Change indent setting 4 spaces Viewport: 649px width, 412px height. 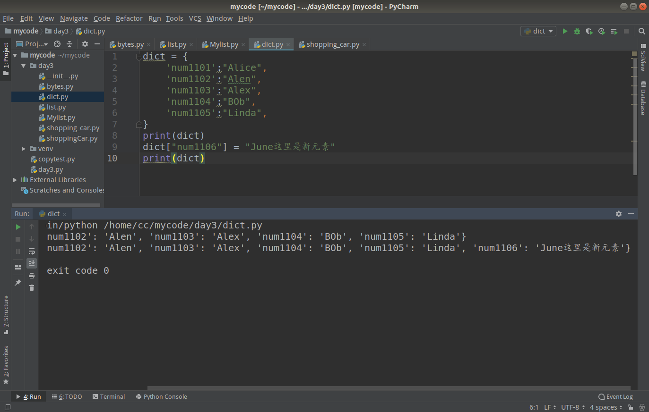point(606,407)
